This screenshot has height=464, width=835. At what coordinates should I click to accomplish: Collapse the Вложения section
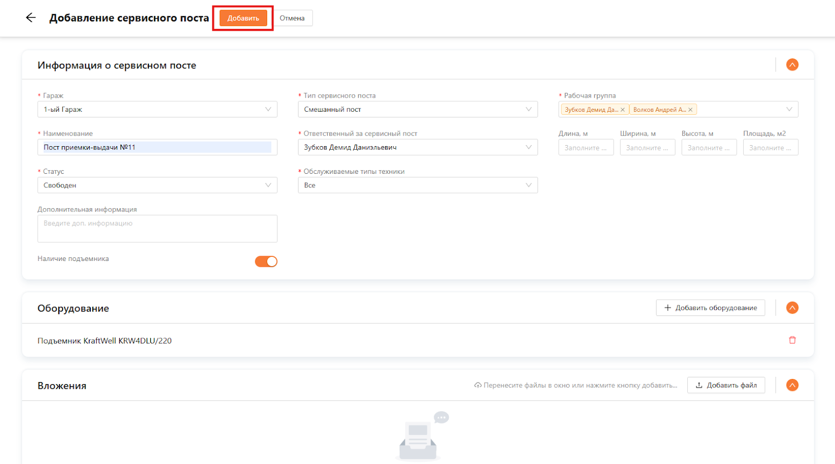coord(792,385)
